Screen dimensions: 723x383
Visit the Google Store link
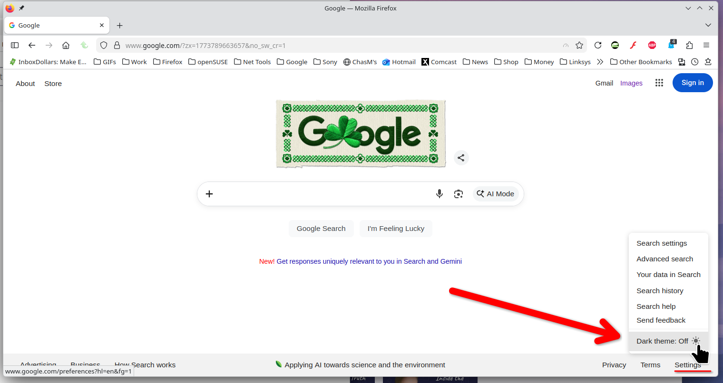(53, 84)
